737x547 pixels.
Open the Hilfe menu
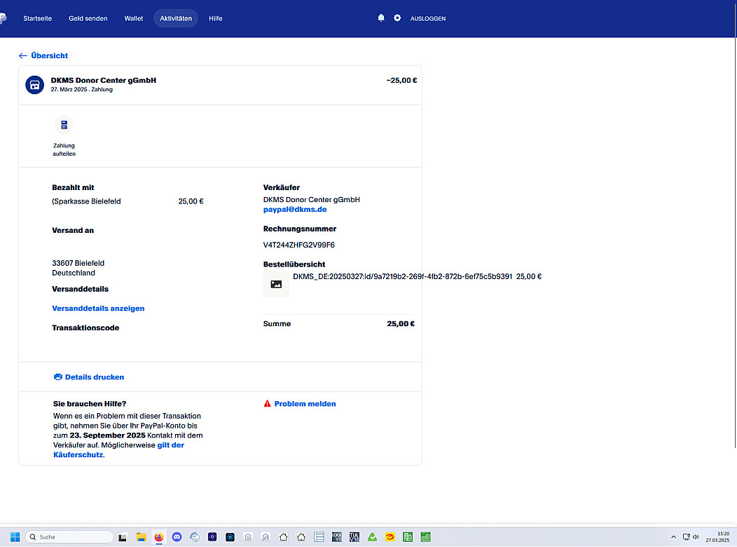tap(216, 18)
